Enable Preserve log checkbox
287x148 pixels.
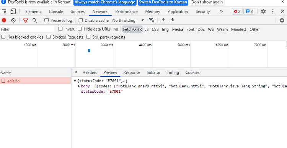(46, 20)
